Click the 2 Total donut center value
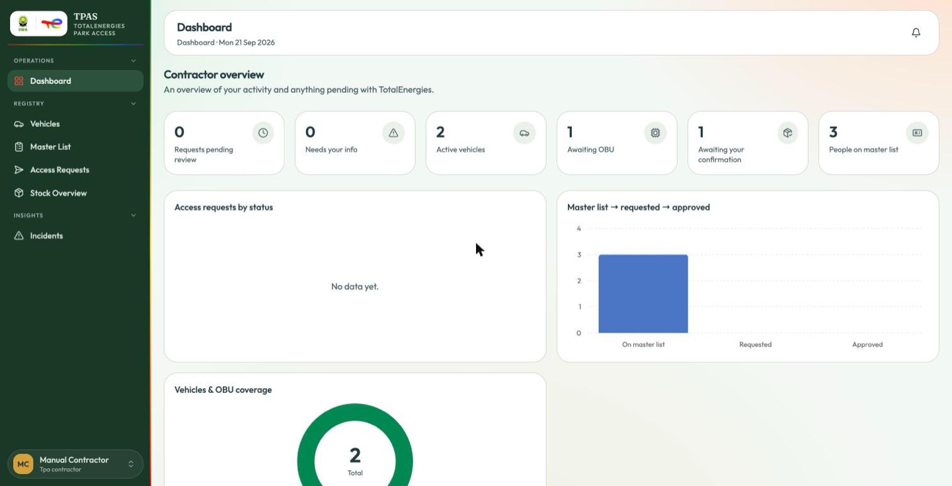This screenshot has width=952, height=486. coord(355,455)
